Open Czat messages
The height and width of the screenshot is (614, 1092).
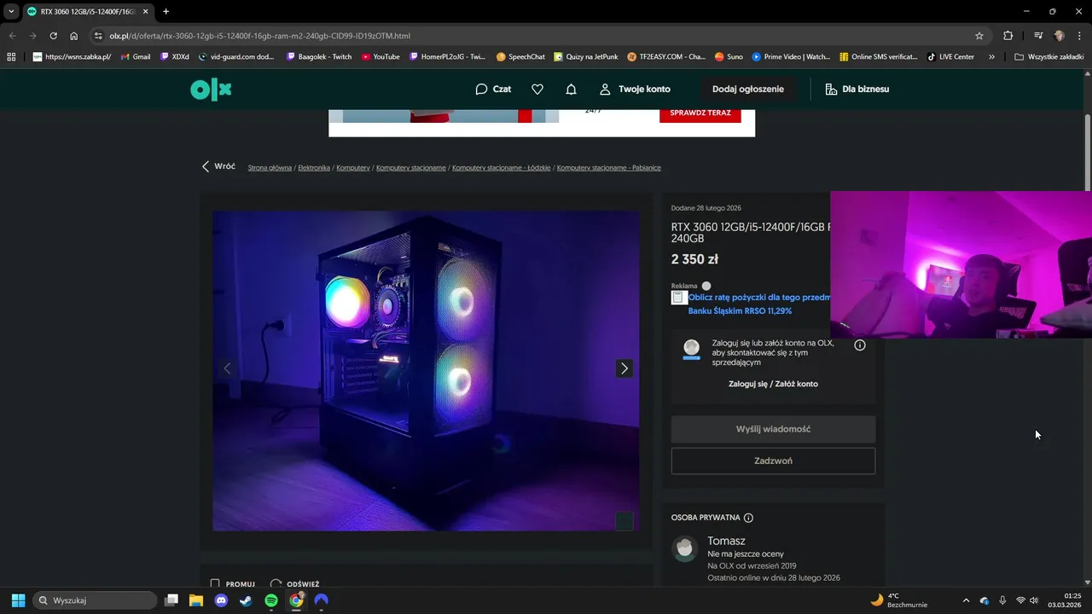coord(493,89)
